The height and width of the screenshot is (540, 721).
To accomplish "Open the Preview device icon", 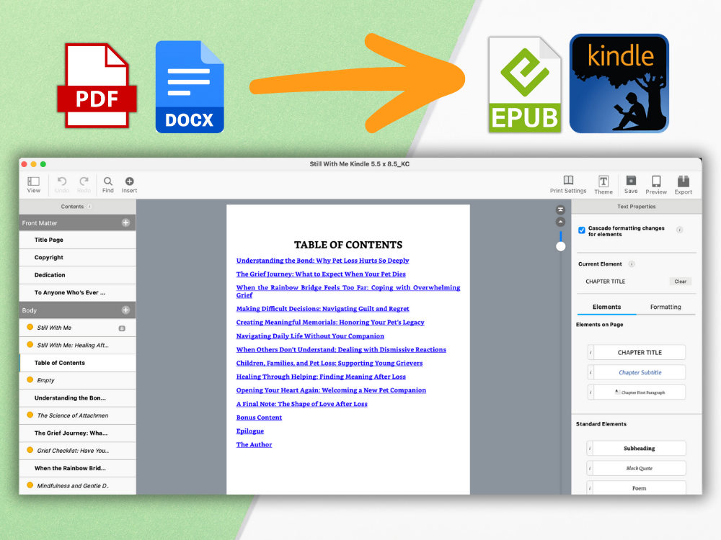I will pos(656,181).
